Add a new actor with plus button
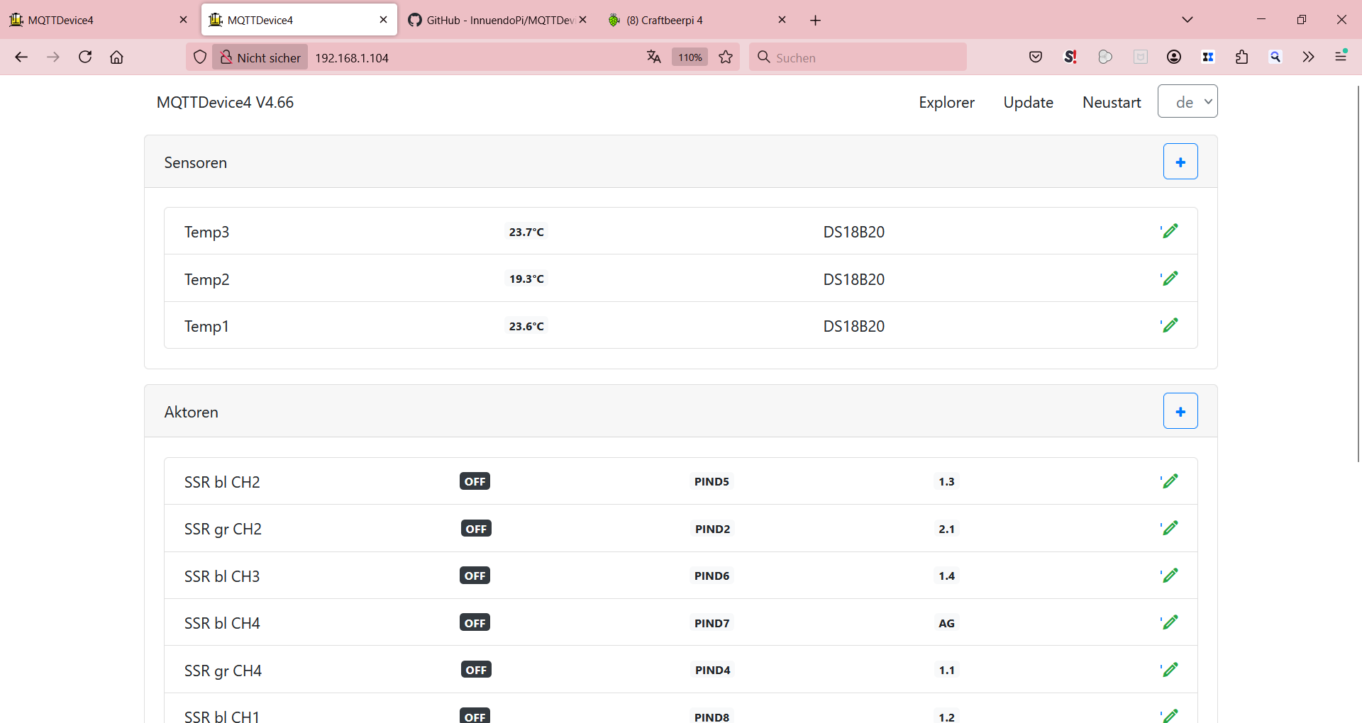 tap(1180, 412)
